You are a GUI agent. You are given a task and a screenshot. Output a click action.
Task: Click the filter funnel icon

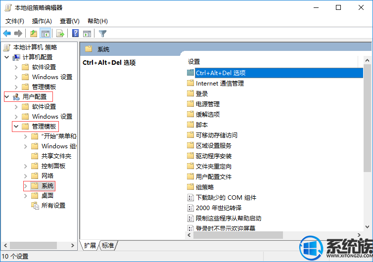click(x=102, y=33)
